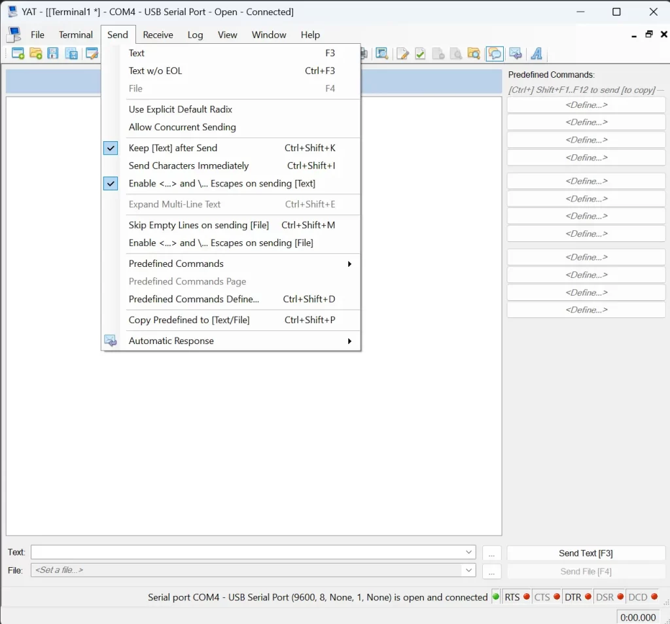Click the blue letter A format icon
The height and width of the screenshot is (624, 670).
[537, 54]
